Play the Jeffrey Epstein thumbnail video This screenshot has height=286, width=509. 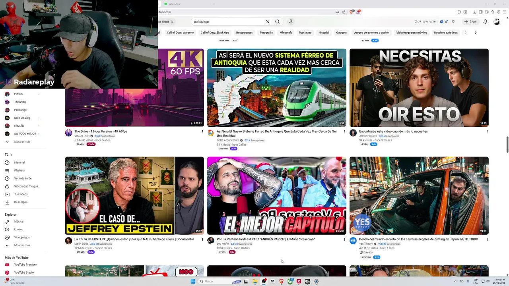tap(134, 195)
